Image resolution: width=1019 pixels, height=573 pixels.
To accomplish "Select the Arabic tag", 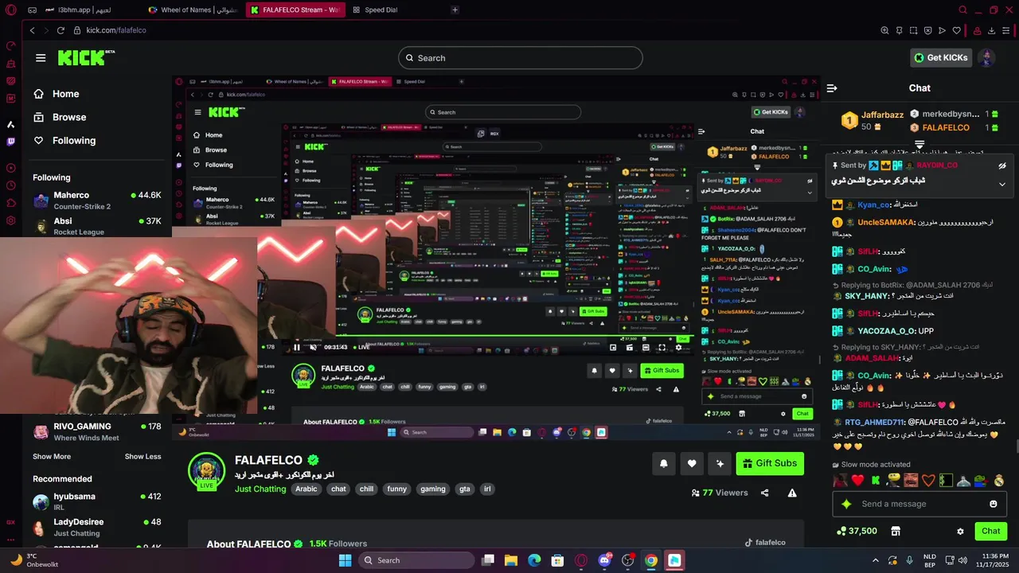I will point(306,489).
